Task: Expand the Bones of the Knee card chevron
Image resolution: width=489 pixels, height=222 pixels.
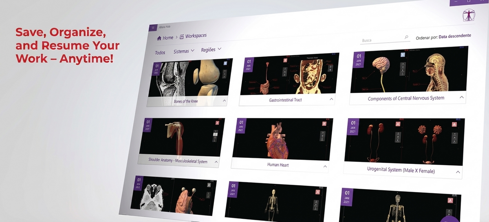Action: 225,100
